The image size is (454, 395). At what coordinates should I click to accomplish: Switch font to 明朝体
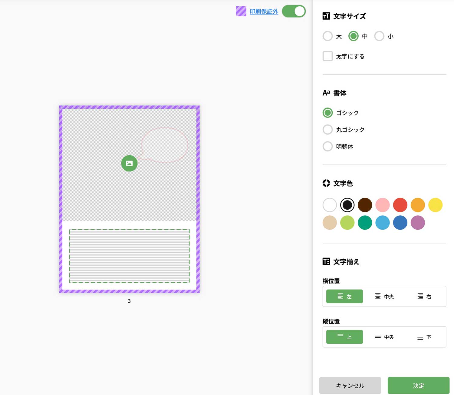click(327, 147)
